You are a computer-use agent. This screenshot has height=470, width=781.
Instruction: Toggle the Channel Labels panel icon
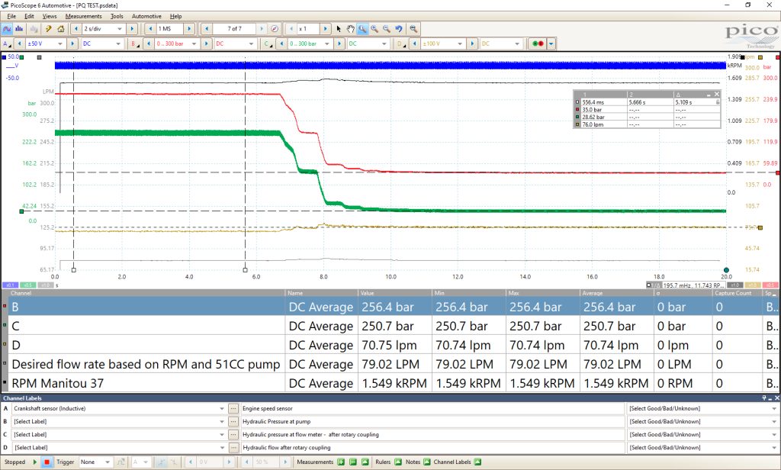tap(477, 462)
